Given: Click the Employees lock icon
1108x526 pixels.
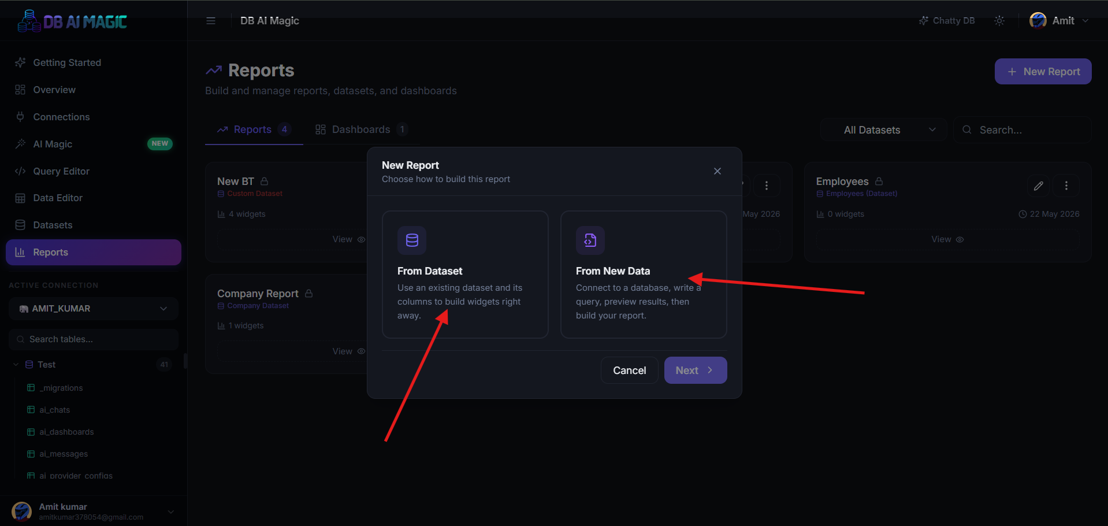Looking at the screenshot, I should pyautogui.click(x=879, y=181).
